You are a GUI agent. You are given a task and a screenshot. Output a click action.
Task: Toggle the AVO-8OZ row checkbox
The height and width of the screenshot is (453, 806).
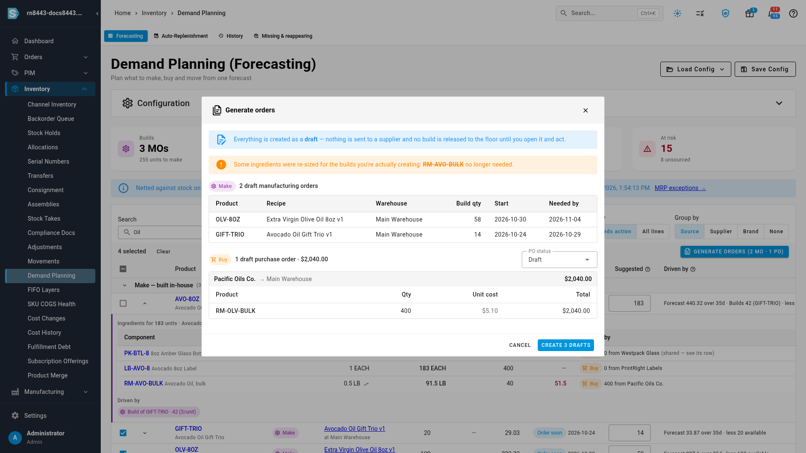click(x=123, y=303)
